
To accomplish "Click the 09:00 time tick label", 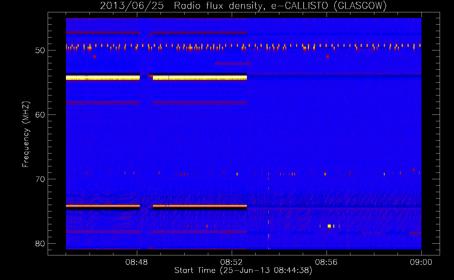I will [x=421, y=262].
